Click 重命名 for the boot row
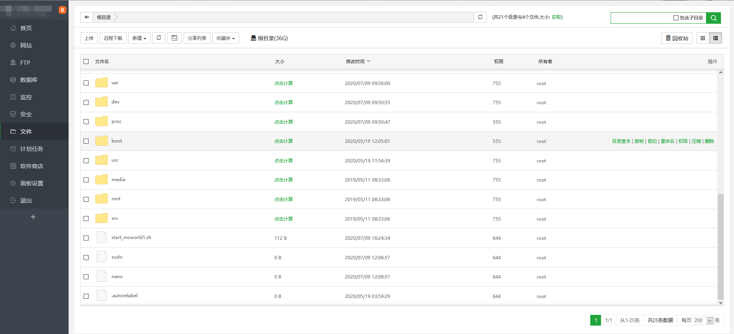 tap(667, 141)
